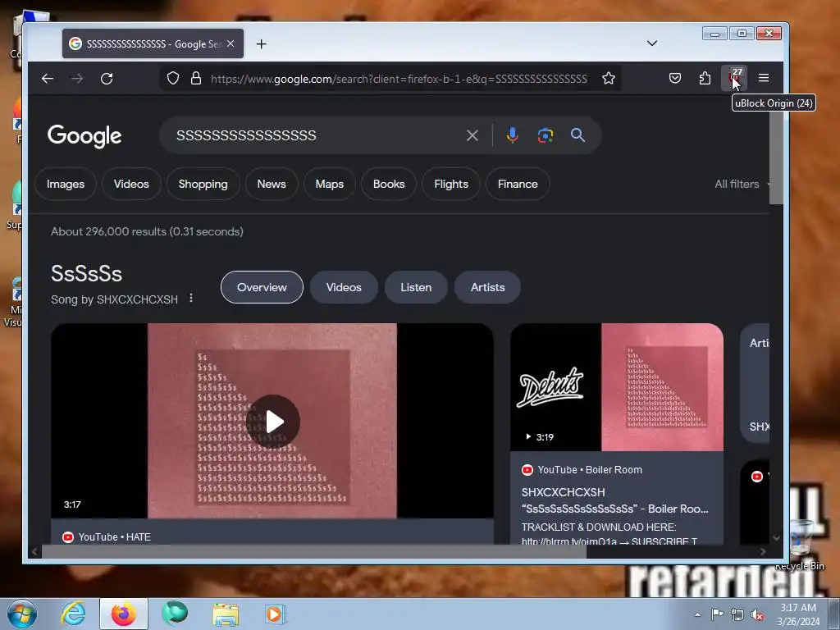This screenshot has height=630, width=840.
Task: Open the Firefox hamburger application menu
Action: [x=764, y=78]
